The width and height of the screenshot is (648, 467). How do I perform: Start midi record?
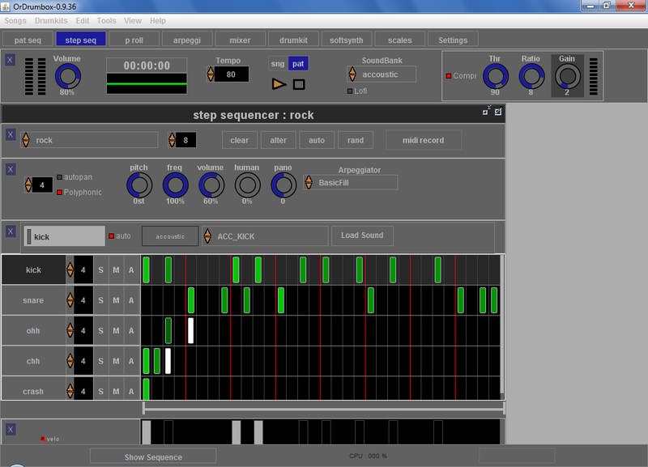pyautogui.click(x=423, y=140)
